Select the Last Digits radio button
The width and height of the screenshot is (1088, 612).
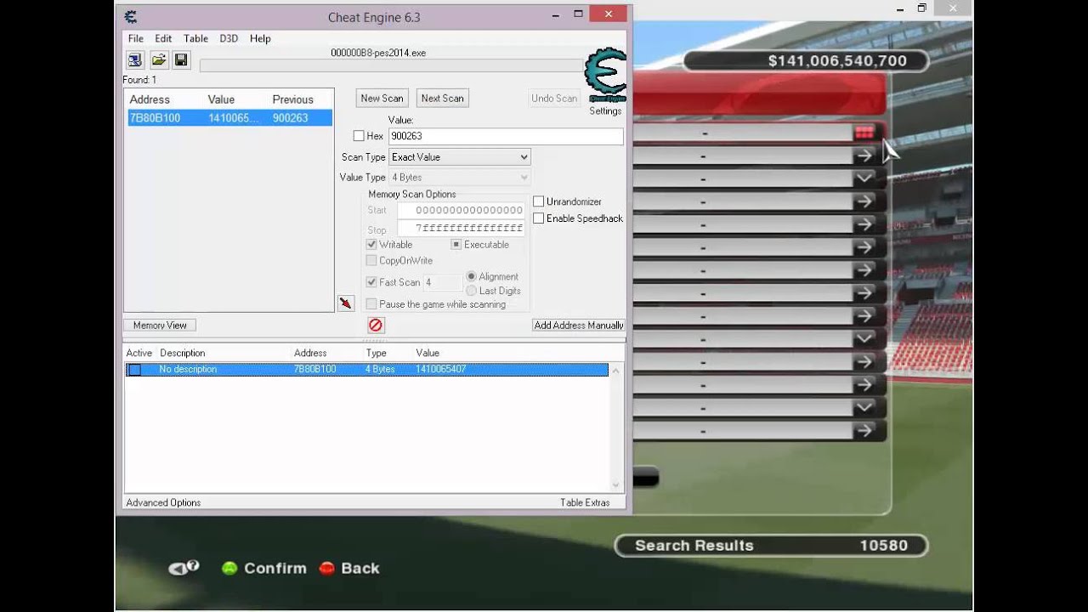point(471,291)
